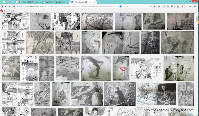
Task: Expand the URL history dropdown arrow
Action: [x=115, y=7]
